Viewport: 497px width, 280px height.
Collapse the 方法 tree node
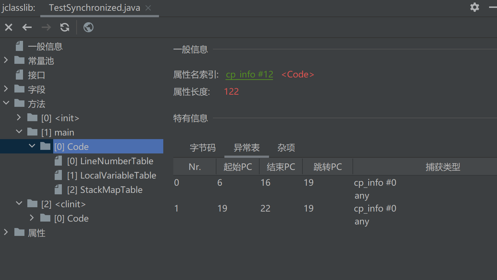[6, 103]
